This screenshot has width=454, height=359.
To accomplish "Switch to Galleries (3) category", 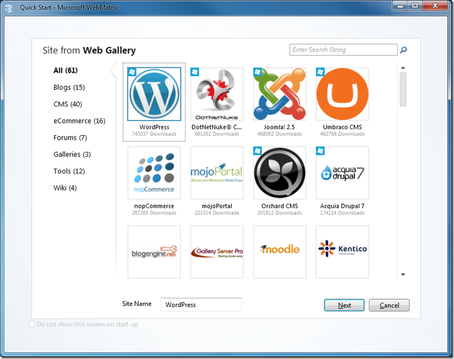I will [x=72, y=154].
